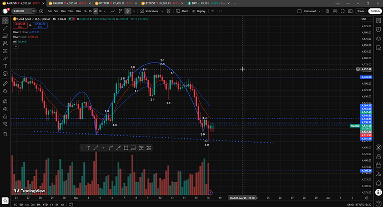Screen dimensions: 383x207
Task: Select the text annotation tool in left sidebar
Action: pyautogui.click(x=5, y=66)
